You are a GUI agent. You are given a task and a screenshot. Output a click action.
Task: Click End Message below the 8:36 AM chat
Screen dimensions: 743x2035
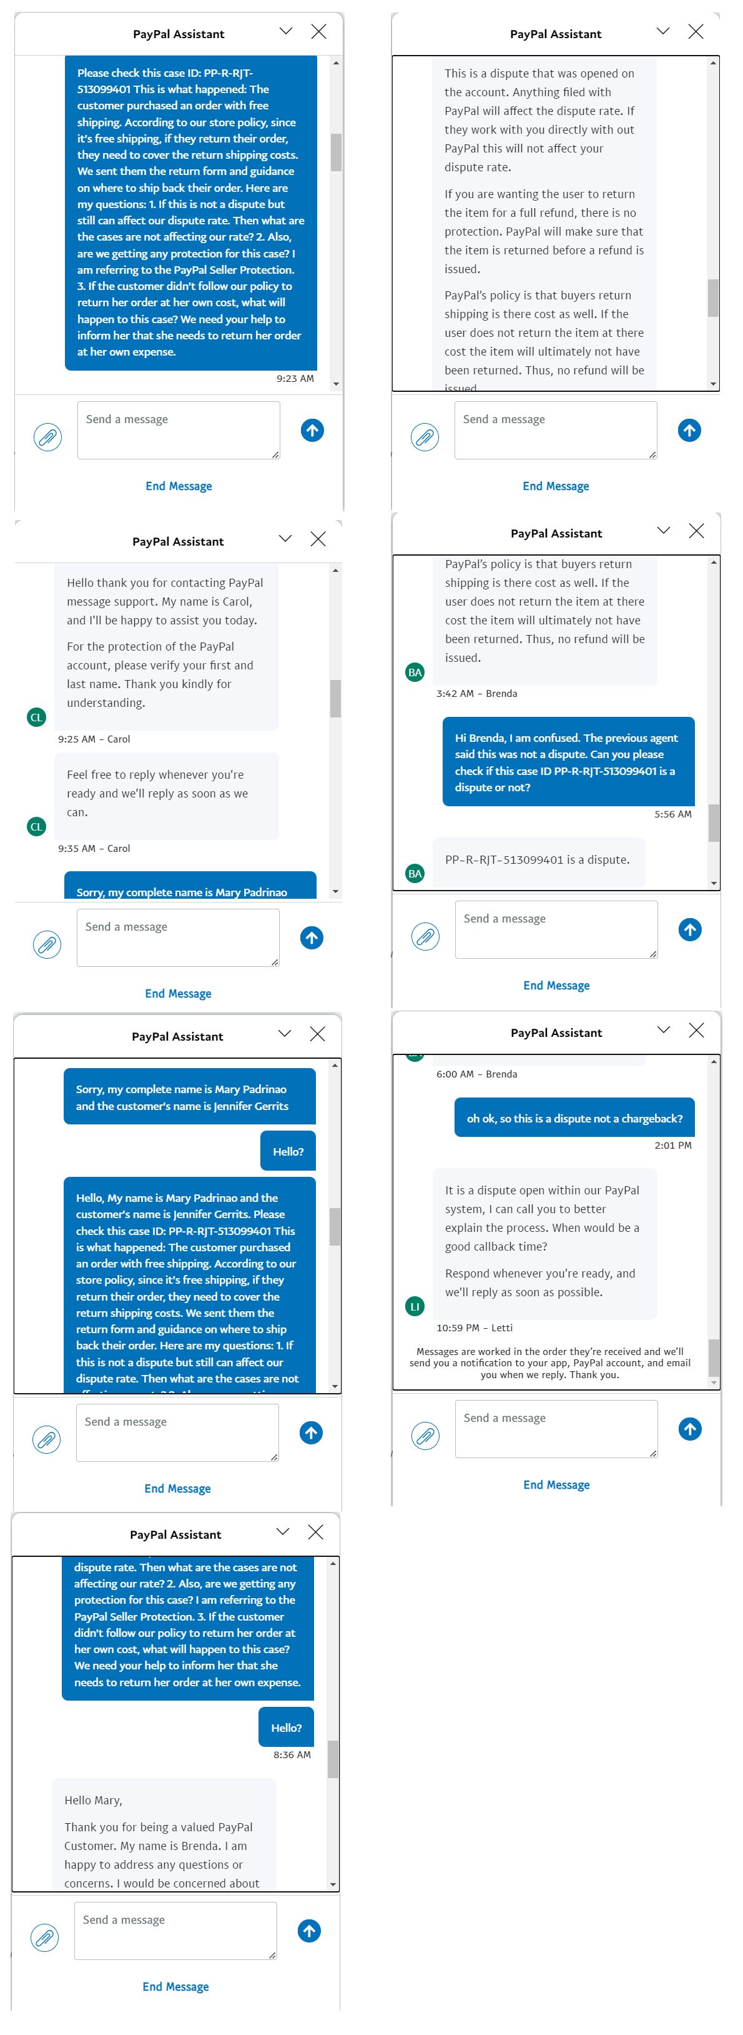[175, 1986]
